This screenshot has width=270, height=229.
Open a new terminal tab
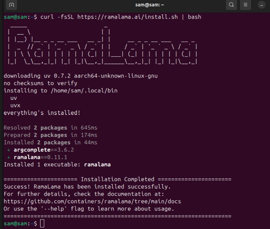[11, 5]
